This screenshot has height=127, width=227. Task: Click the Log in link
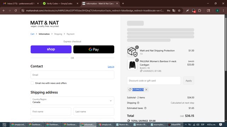[111, 67]
